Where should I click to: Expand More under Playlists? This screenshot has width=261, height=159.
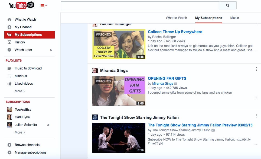20,91
